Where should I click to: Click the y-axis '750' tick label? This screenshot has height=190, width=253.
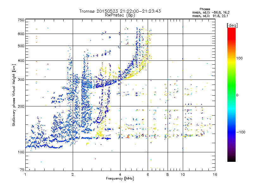coord(21,20)
